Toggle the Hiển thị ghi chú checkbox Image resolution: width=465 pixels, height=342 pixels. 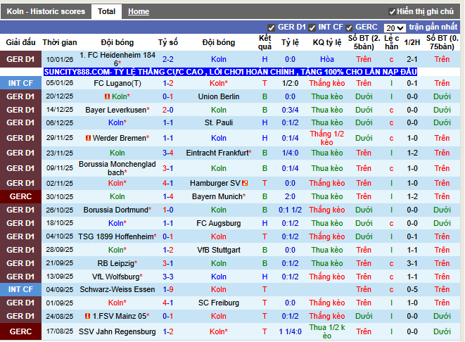(x=392, y=12)
